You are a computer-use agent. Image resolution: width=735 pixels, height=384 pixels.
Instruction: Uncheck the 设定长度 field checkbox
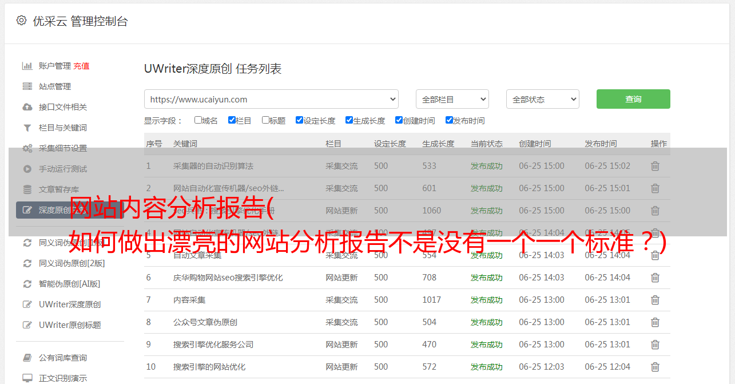pyautogui.click(x=299, y=120)
